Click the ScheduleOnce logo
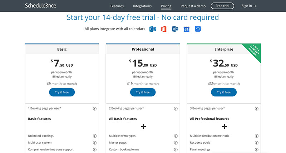 pos(40,6)
